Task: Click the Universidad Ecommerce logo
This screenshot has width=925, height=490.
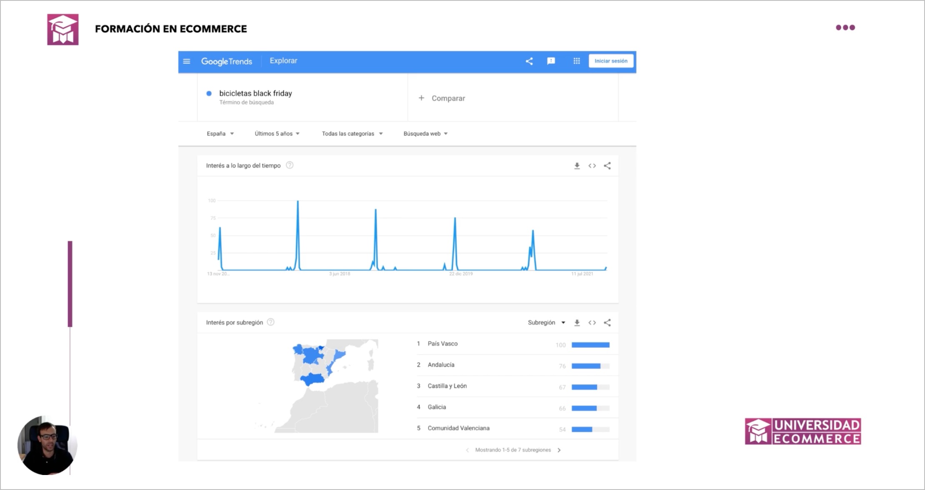Action: pos(803,431)
